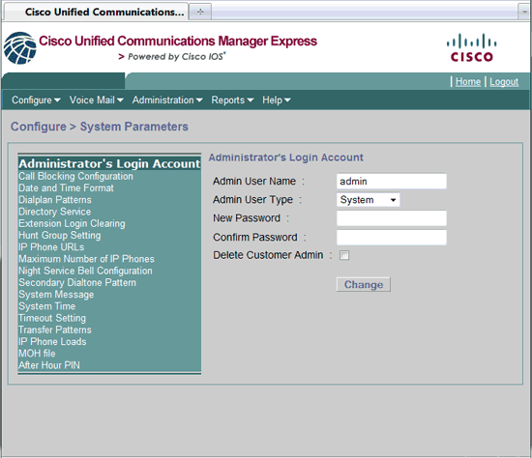Screen dimensions: 532x458
Task: Follow the Home link
Action: [468, 82]
